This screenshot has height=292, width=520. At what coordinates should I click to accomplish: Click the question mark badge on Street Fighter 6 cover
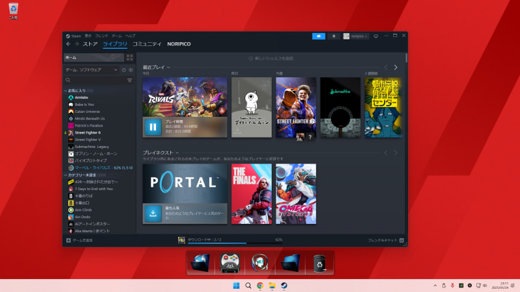click(310, 137)
